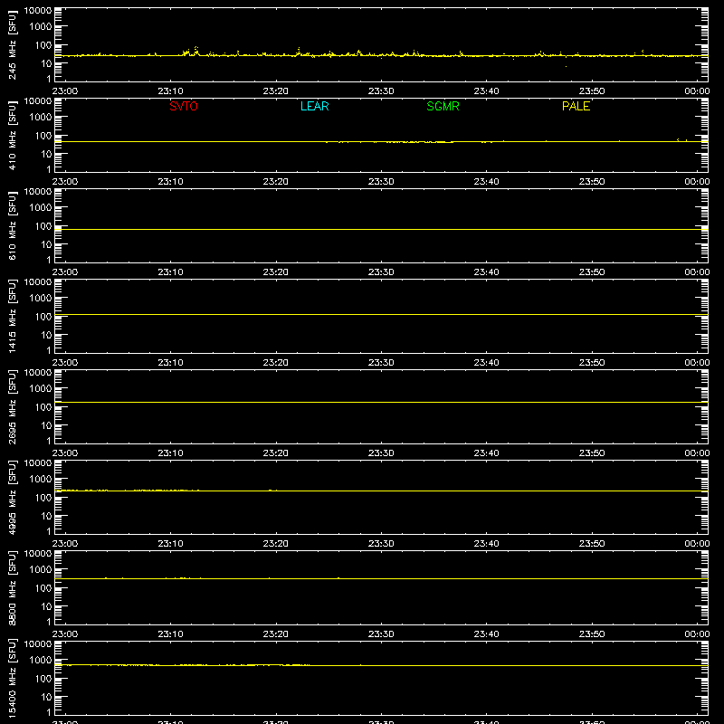
Task: Select the 245 MHz [SFU] axis title
Action: coord(12,44)
